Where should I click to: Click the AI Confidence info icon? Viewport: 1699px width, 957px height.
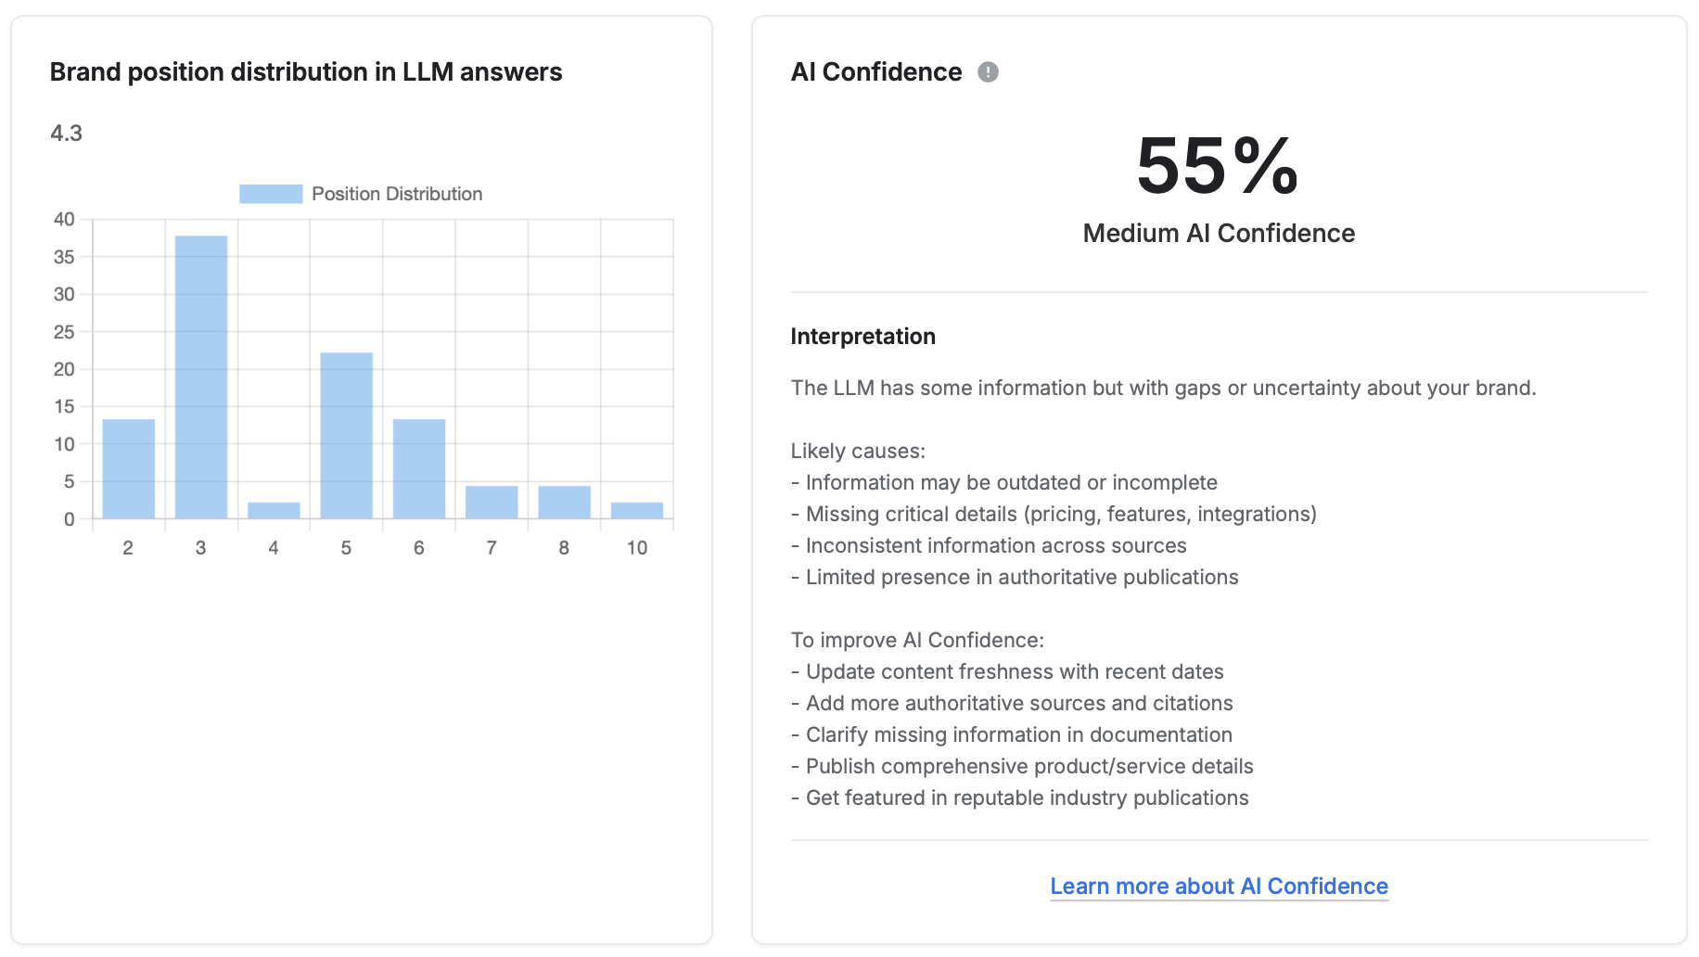point(988,72)
